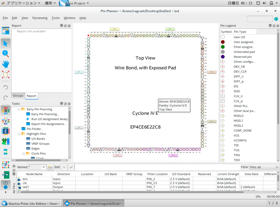The height and width of the screenshot is (207, 280).
Task: Click the window icon atop the left toolbar
Action: click(x=5, y=31)
